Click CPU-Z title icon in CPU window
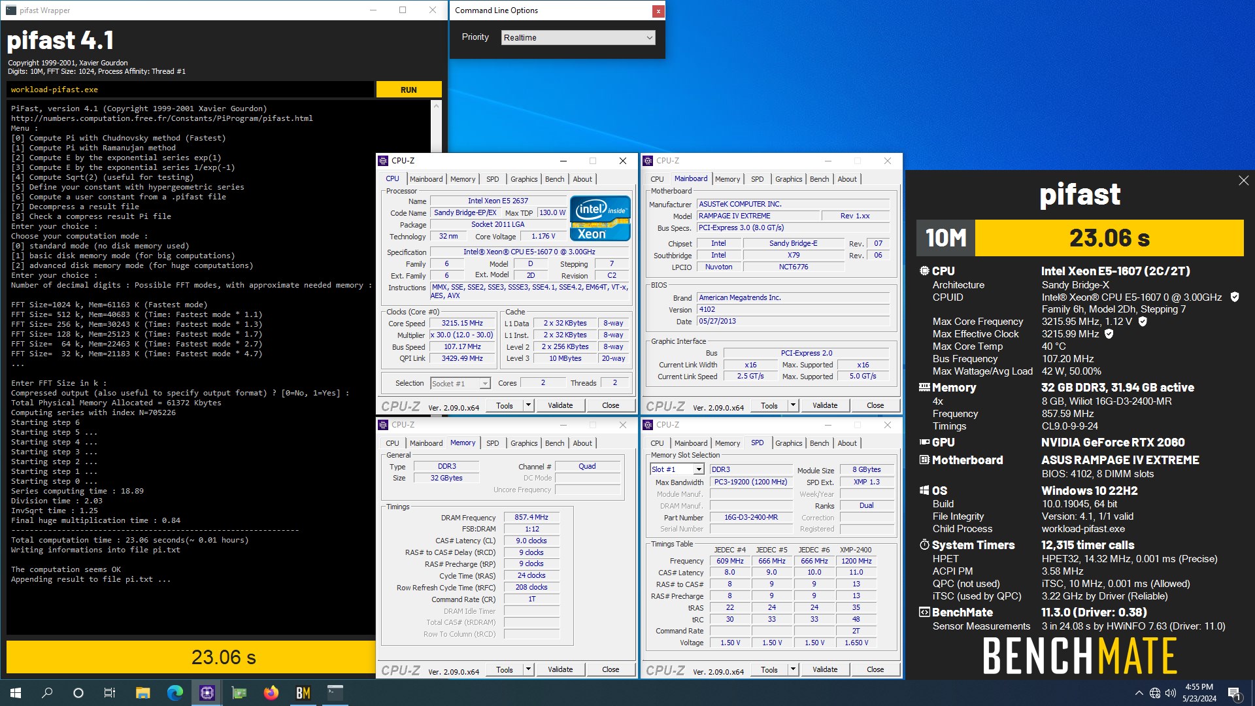1255x706 pixels. click(383, 161)
